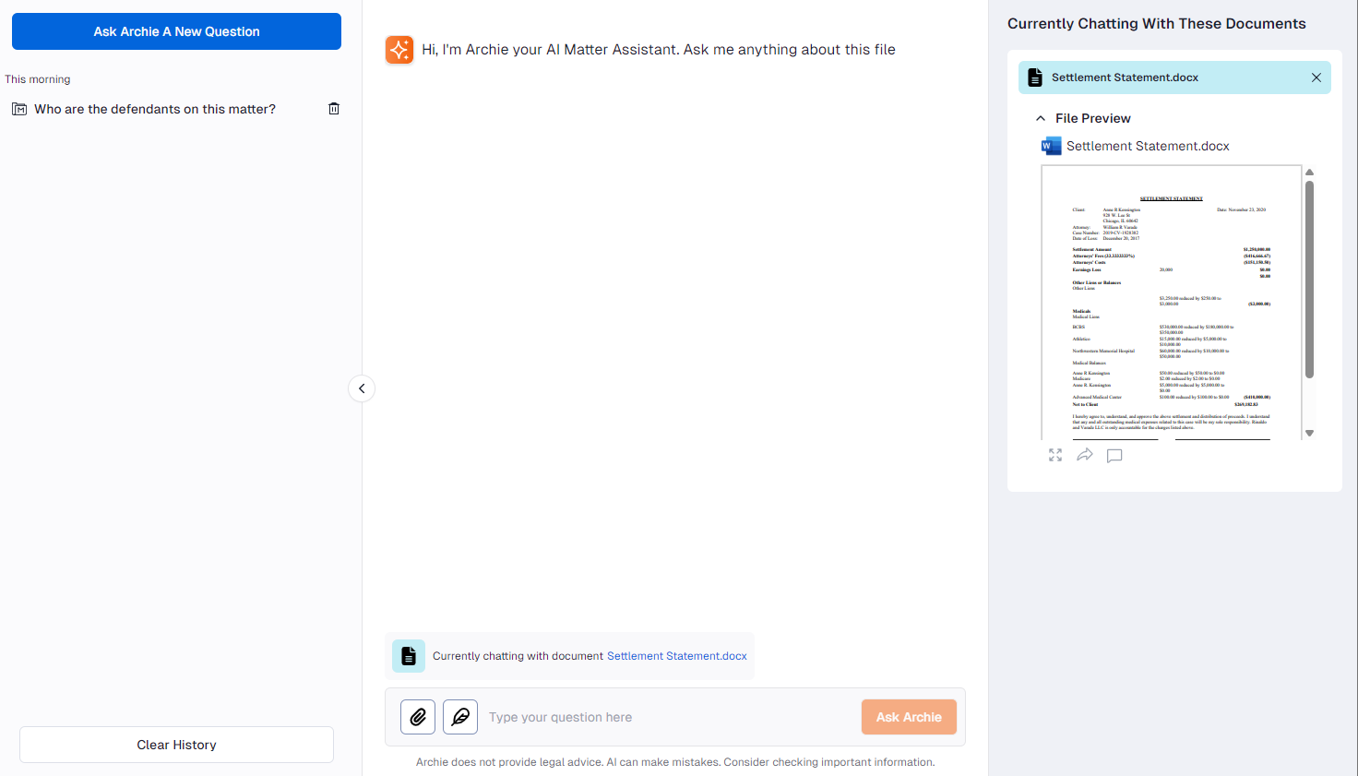Click the paperclip attach file icon
The height and width of the screenshot is (776, 1358).
point(418,717)
